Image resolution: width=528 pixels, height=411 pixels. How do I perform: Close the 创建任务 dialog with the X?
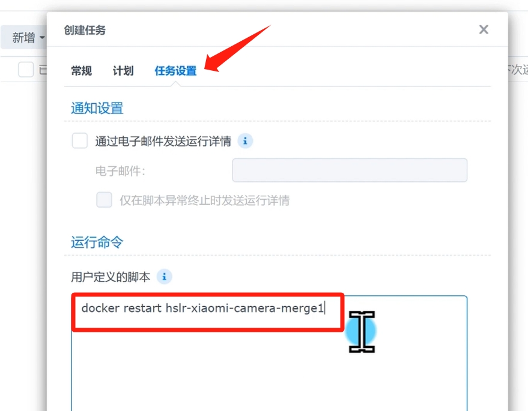[x=484, y=29]
